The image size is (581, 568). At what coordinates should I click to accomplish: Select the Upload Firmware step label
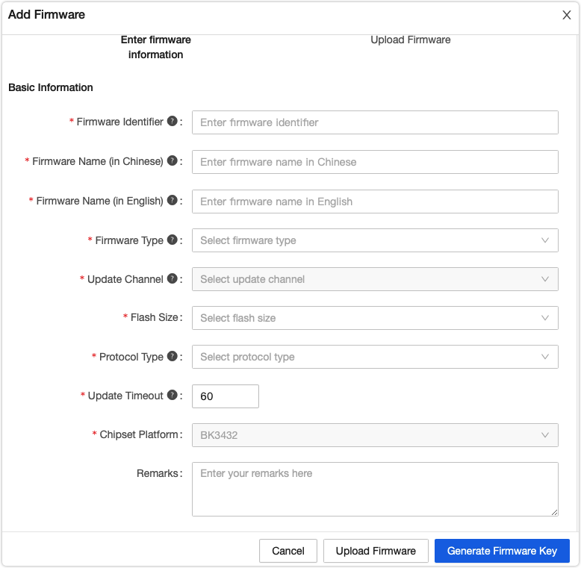tap(411, 40)
